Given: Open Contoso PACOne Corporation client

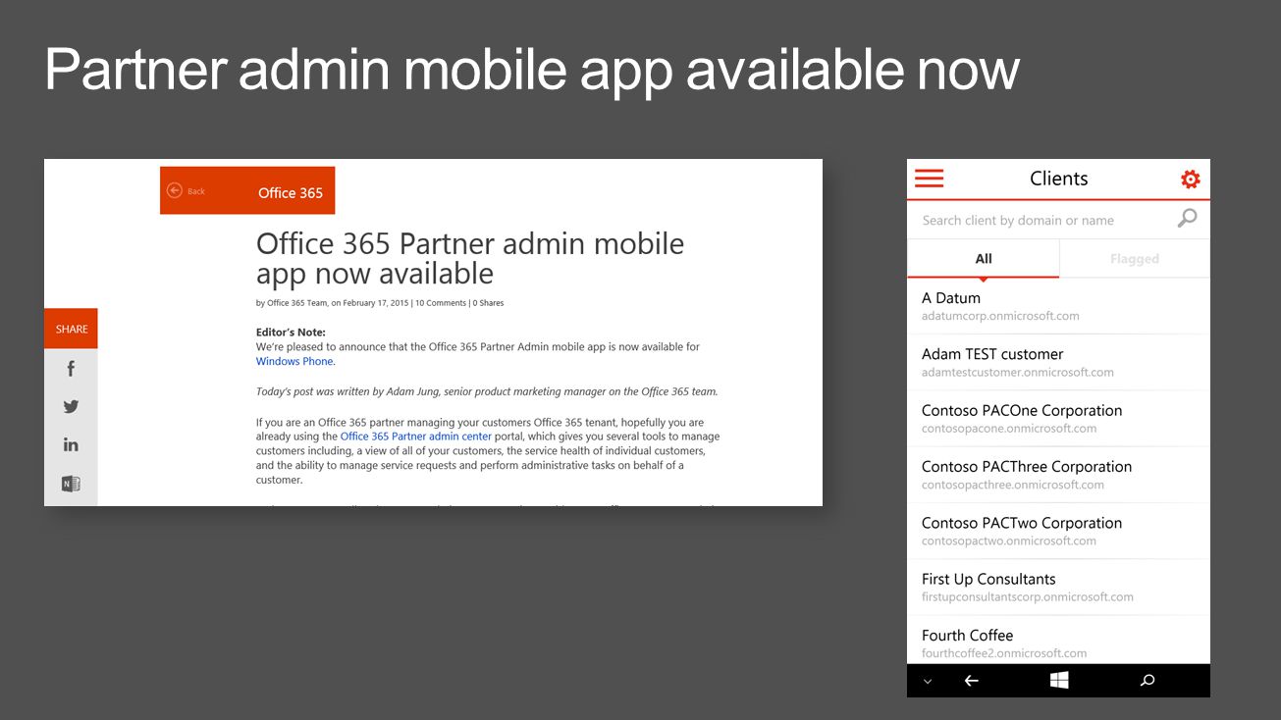Looking at the screenshot, I should 1058,418.
